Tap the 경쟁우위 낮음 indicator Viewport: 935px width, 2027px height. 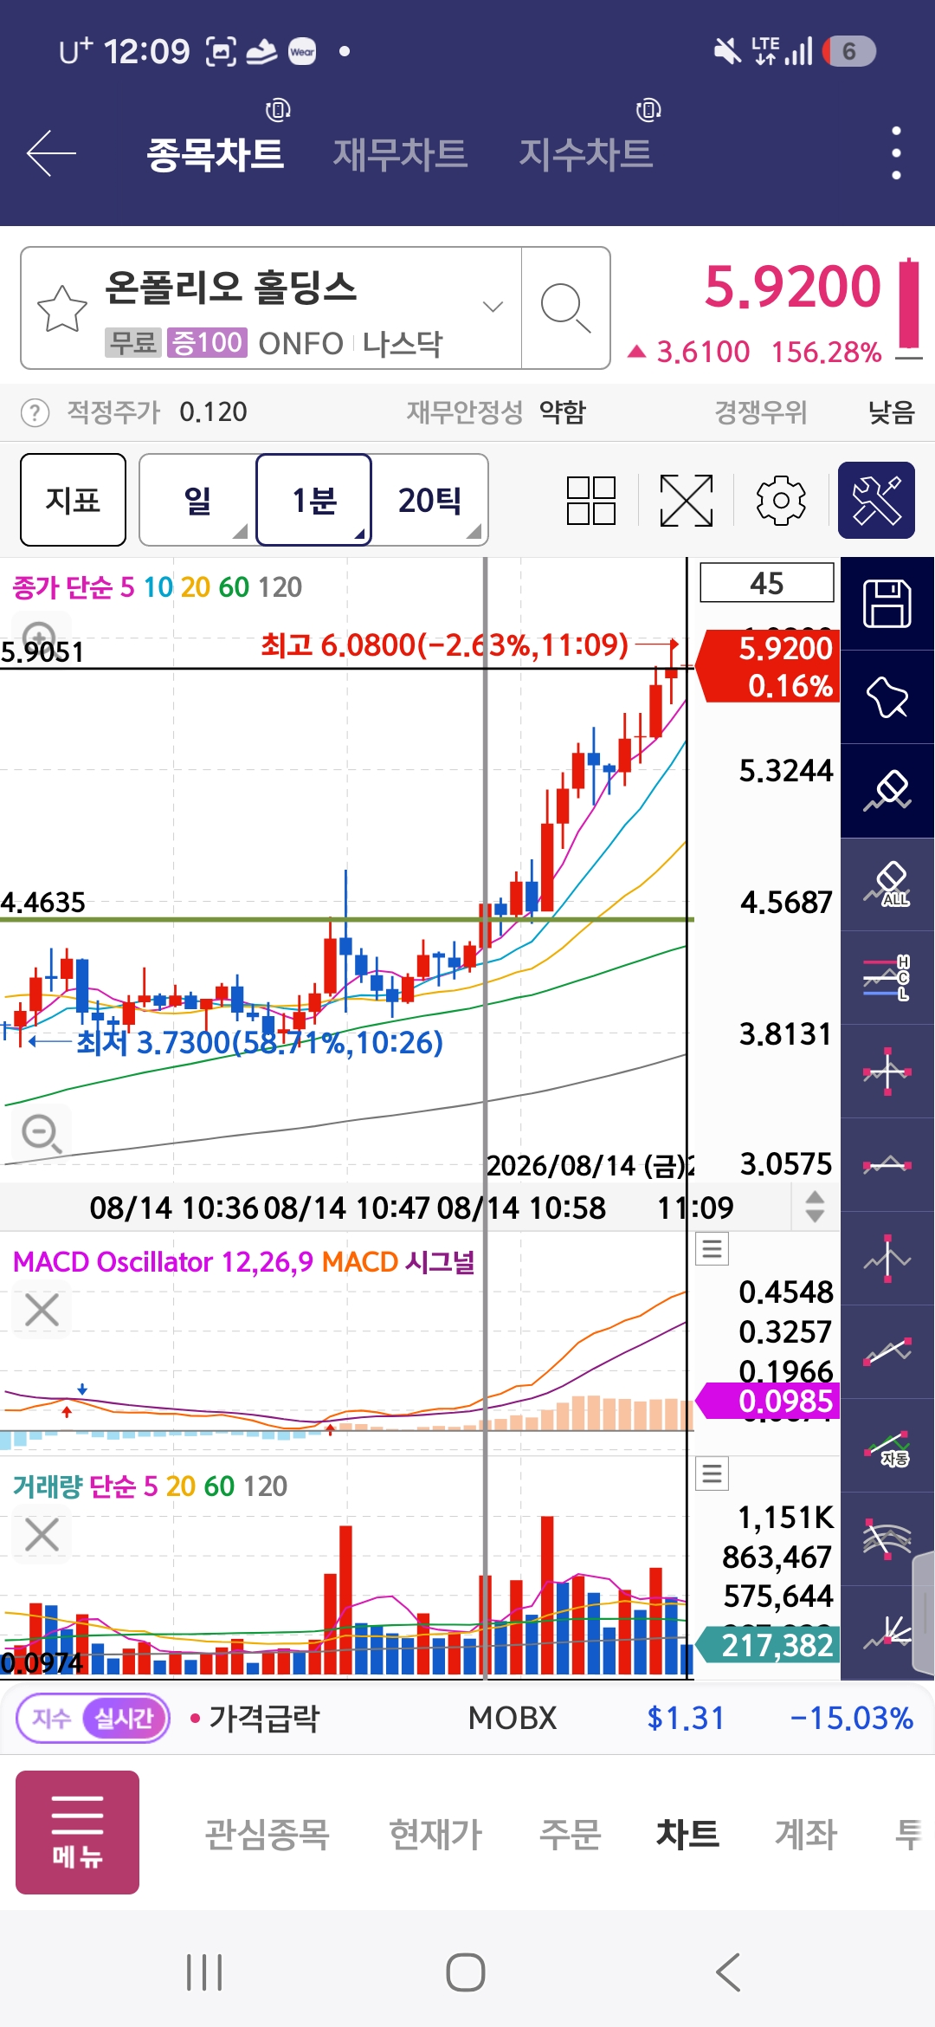(815, 412)
